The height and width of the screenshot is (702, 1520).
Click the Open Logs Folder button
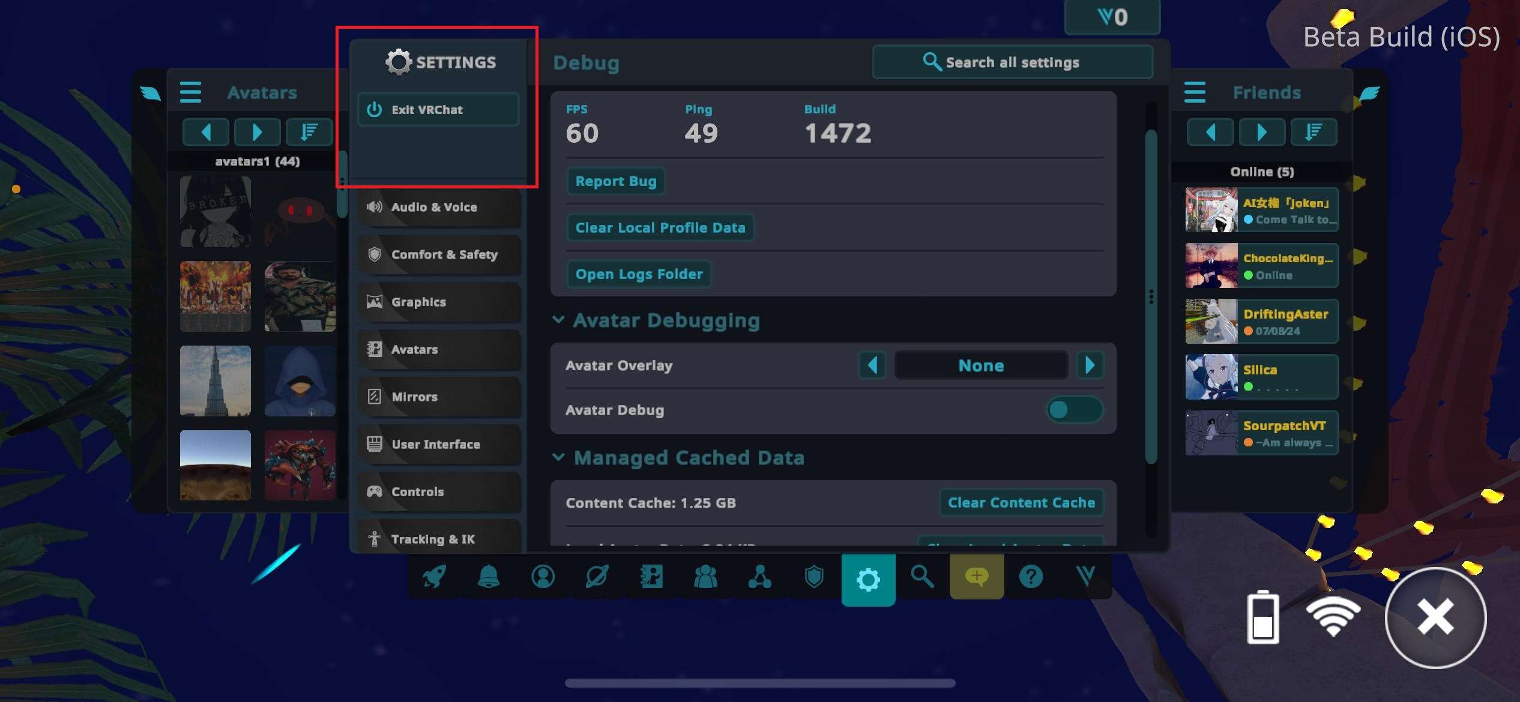tap(639, 274)
